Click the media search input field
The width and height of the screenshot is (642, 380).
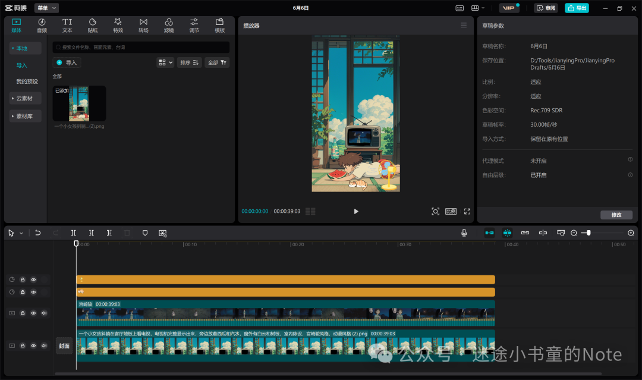pyautogui.click(x=141, y=48)
